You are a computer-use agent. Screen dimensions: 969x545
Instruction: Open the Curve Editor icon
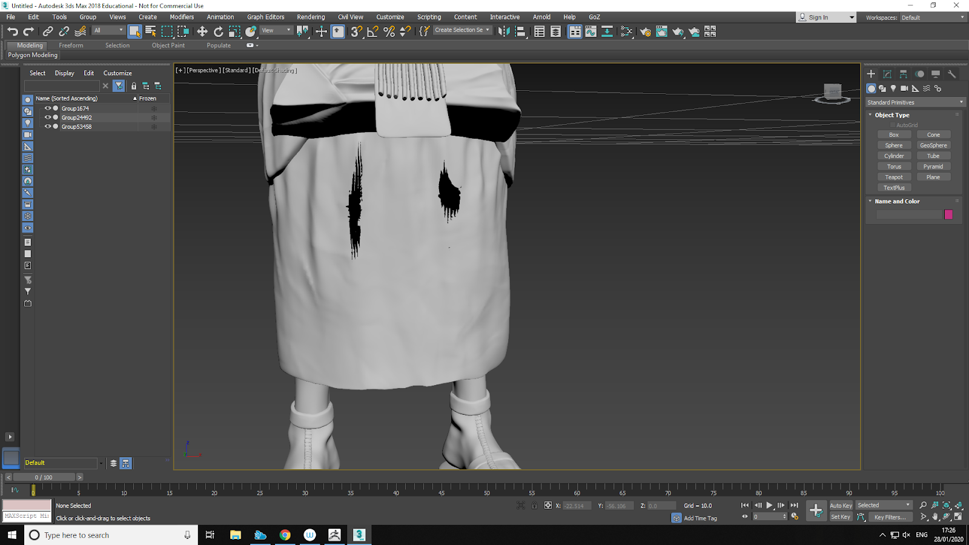tap(590, 31)
